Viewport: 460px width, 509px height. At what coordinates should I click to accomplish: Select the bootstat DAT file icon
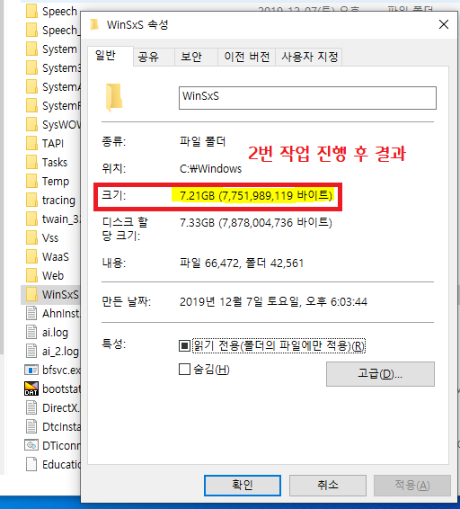31,388
